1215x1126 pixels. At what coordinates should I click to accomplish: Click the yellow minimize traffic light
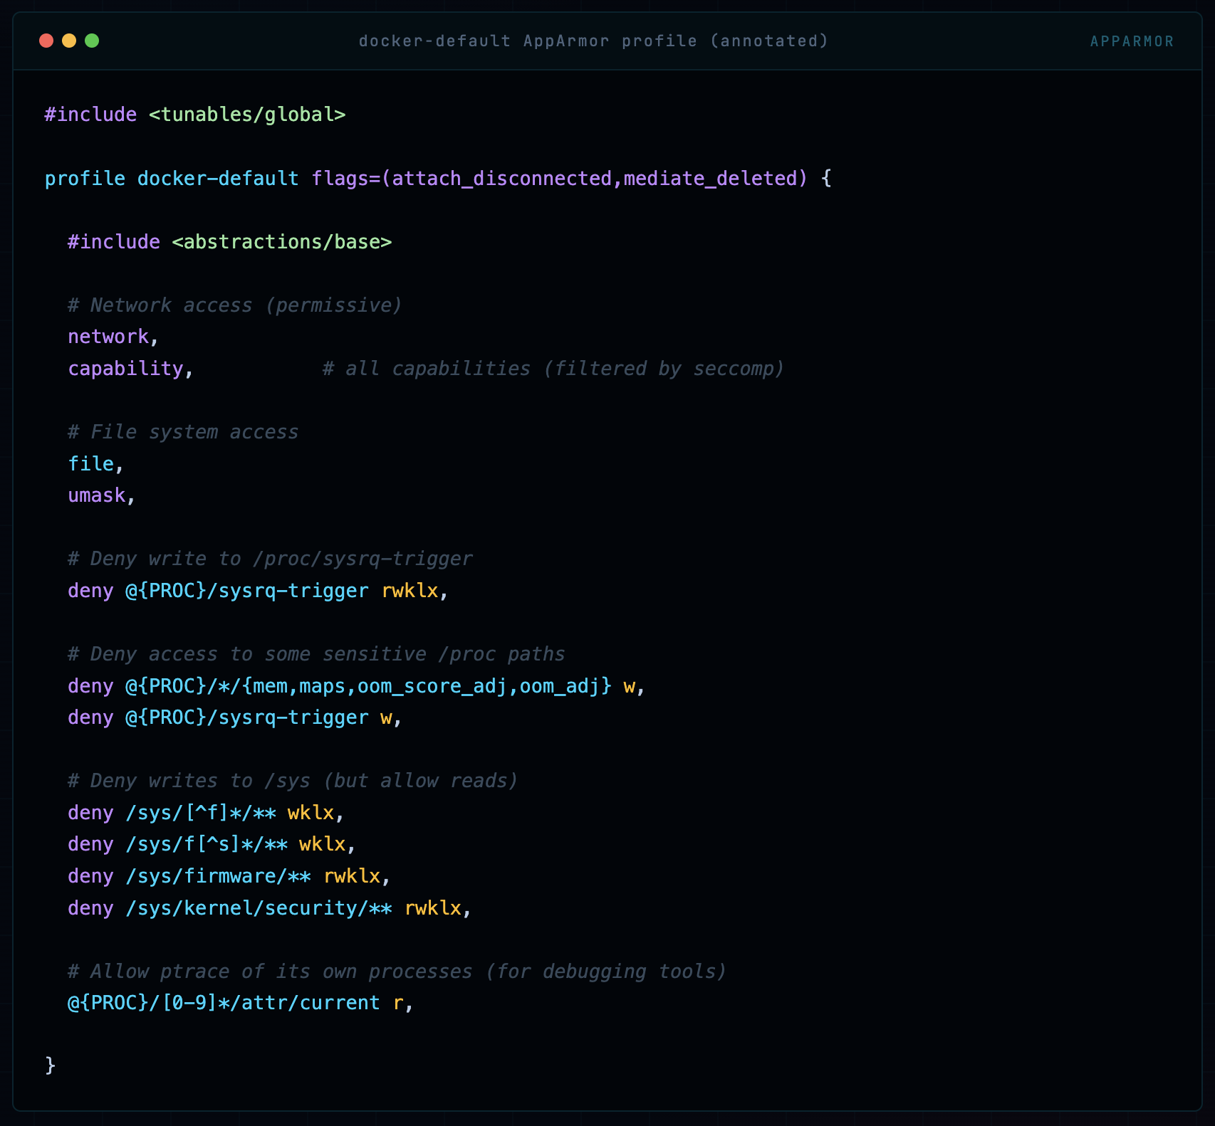click(x=68, y=41)
